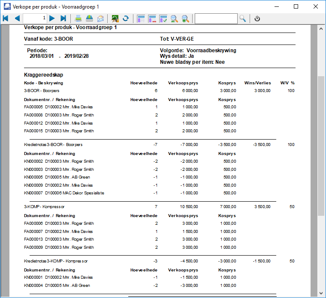Click the scrollbar down arrow

[321, 293]
